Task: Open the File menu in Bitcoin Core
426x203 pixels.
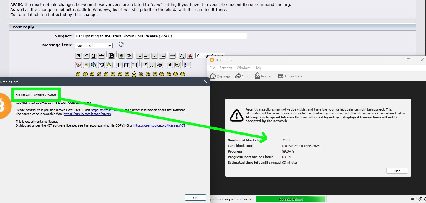Action: click(x=212, y=68)
